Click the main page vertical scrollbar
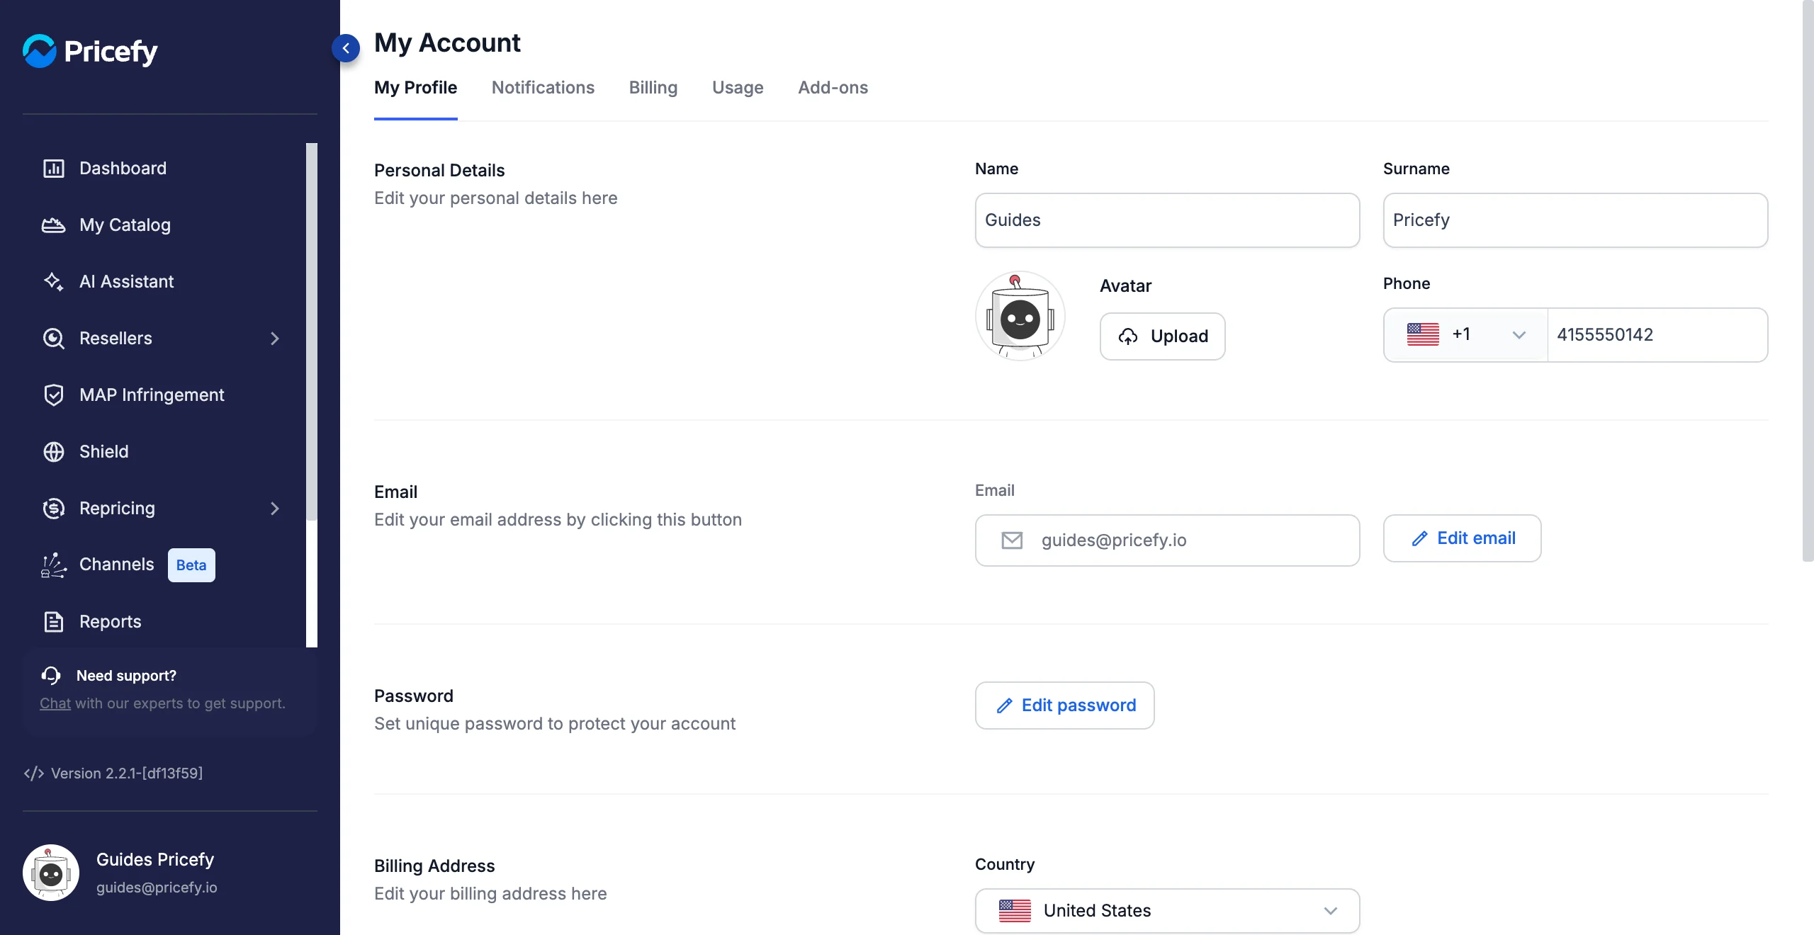Image resolution: width=1814 pixels, height=935 pixels. [1808, 281]
